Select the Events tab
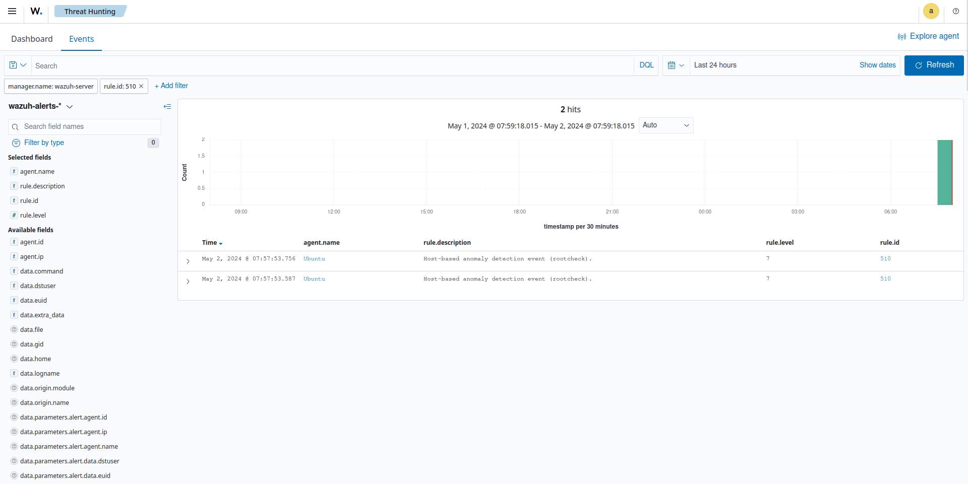Image resolution: width=968 pixels, height=484 pixels. [x=81, y=39]
